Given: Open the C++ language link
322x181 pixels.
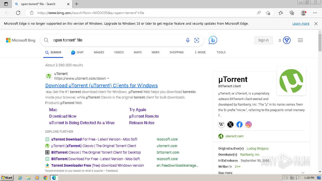Looking at the screenshot, I should tap(238, 167).
